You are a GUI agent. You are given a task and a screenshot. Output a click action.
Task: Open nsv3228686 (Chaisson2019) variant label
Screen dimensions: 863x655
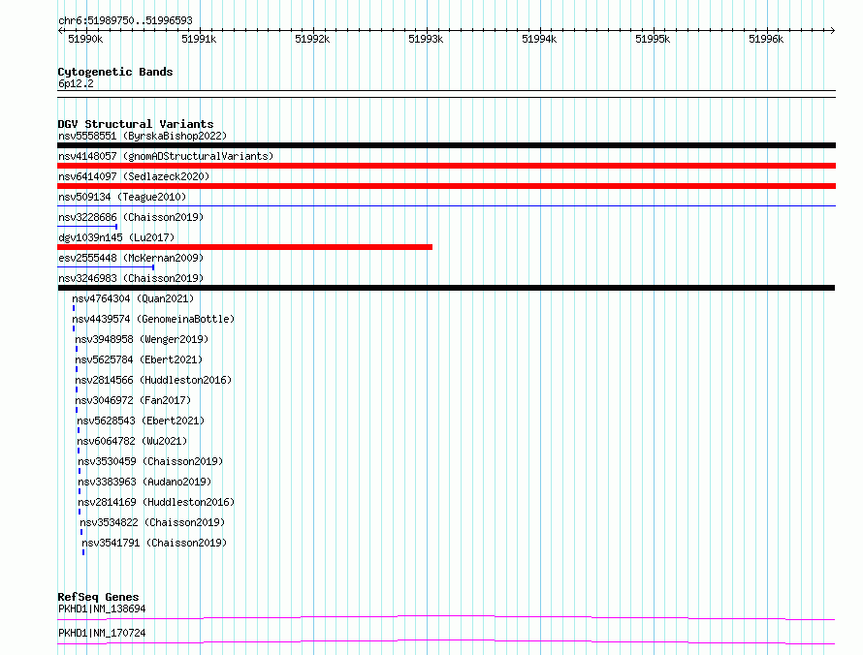click(x=131, y=217)
